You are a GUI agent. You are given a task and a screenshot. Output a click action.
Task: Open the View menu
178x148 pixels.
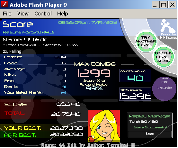[x=23, y=14]
